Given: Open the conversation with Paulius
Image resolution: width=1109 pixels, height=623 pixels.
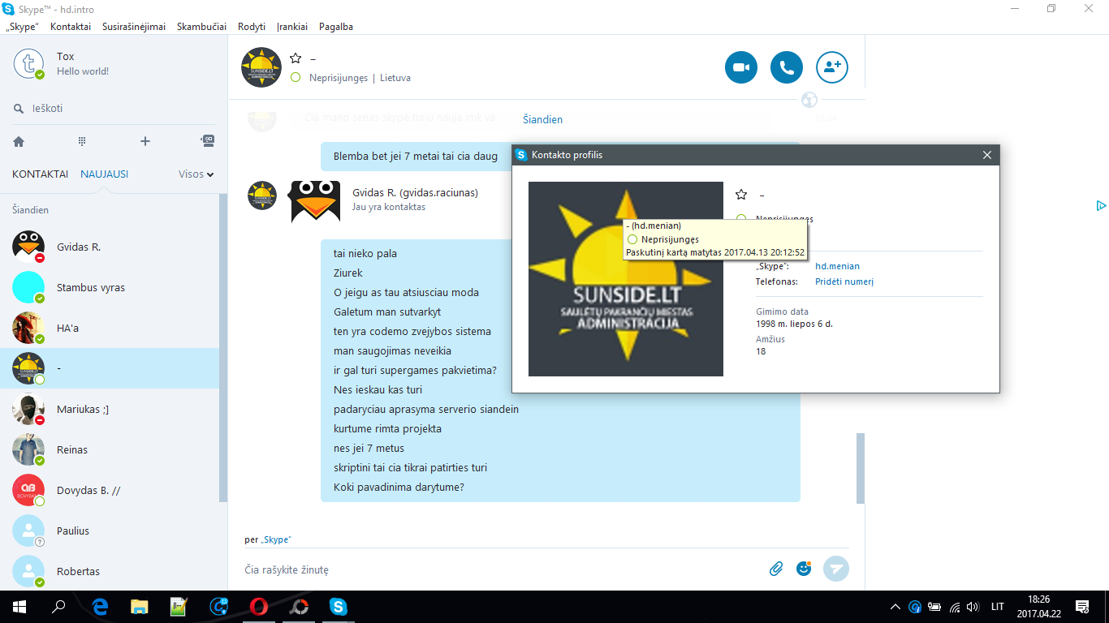Looking at the screenshot, I should (x=110, y=531).
